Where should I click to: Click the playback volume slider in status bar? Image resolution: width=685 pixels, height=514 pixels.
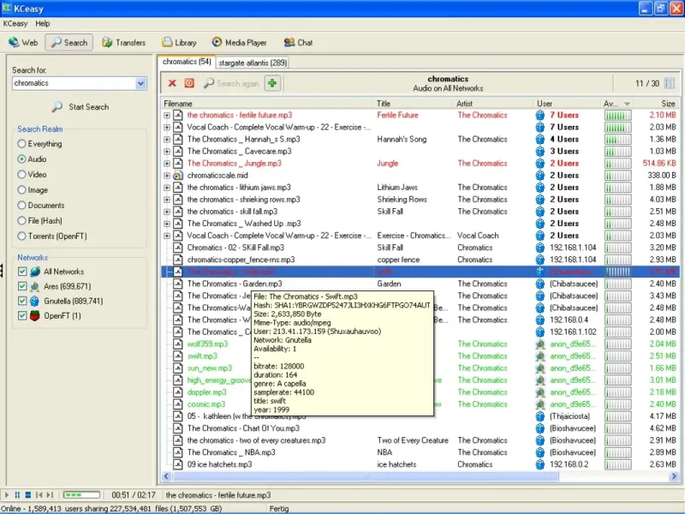[81, 495]
